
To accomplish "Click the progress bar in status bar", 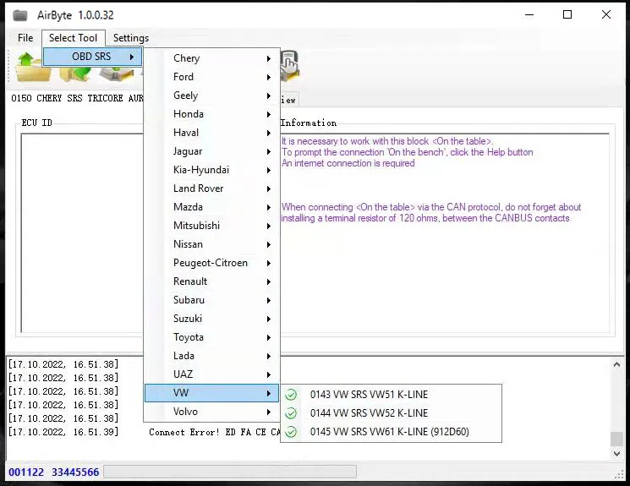I will [x=229, y=472].
